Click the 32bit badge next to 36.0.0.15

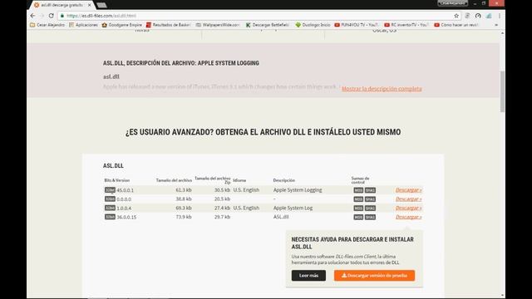click(x=110, y=217)
